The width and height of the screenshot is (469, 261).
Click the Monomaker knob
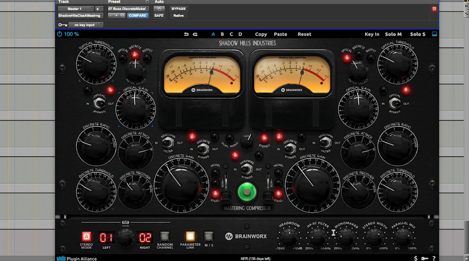346,238
